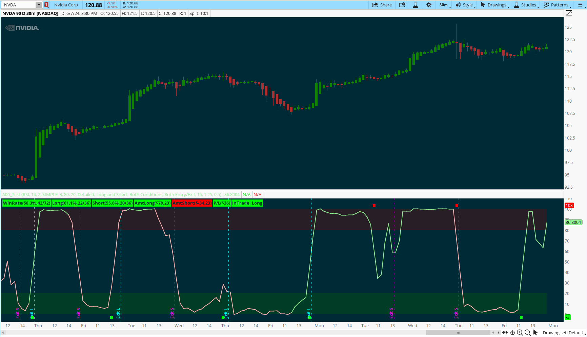
Task: Click the Long(61.1%,22/36) label
Action: (x=72, y=203)
